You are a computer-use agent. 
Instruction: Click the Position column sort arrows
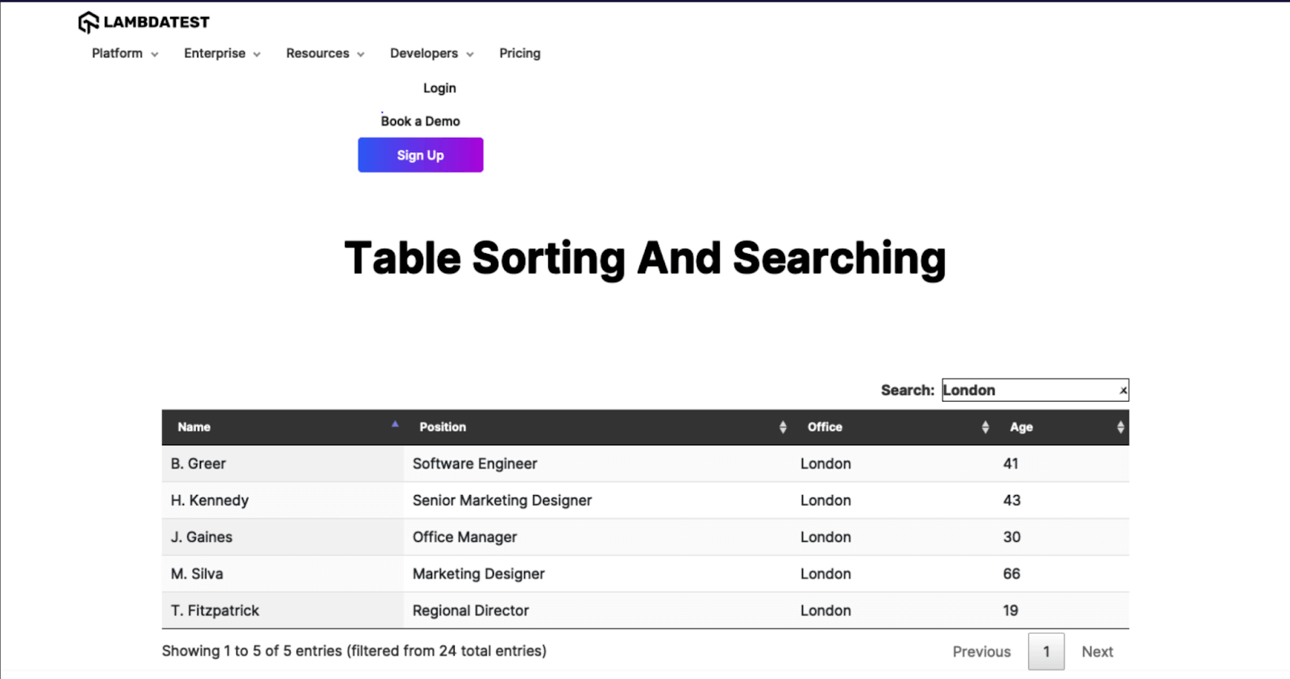coord(782,427)
